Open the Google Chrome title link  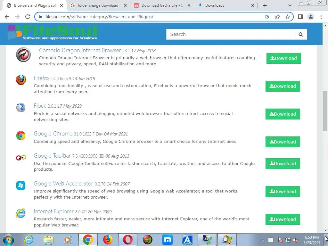pyautogui.click(x=53, y=134)
